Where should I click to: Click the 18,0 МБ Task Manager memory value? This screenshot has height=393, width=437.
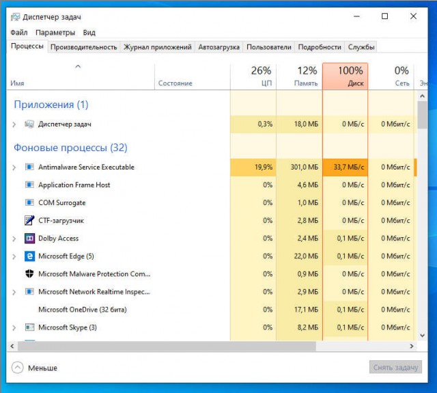306,124
